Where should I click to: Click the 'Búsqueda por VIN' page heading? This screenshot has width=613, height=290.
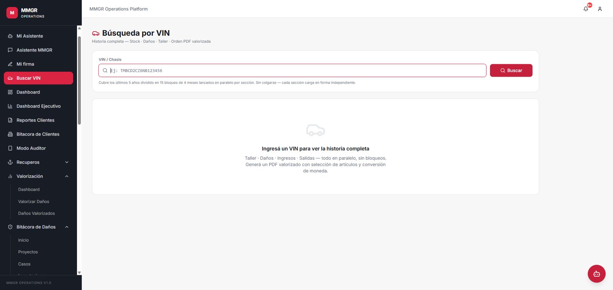136,33
